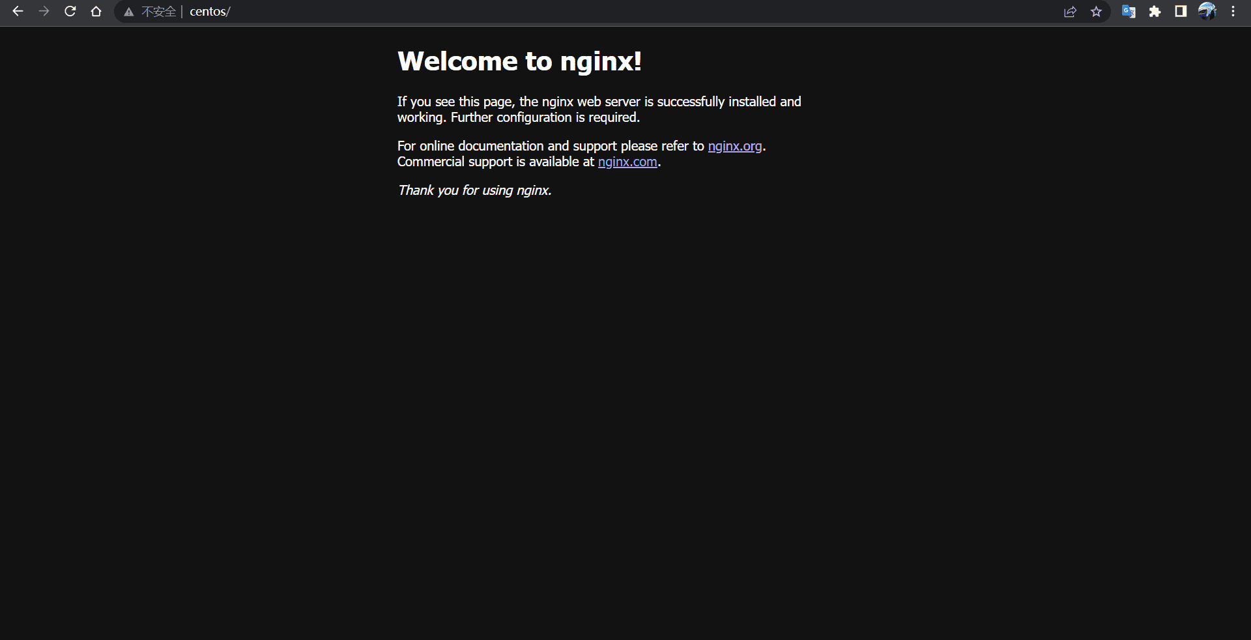Open the Extensions puzzle menu
Viewport: 1251px width, 640px height.
pos(1155,12)
